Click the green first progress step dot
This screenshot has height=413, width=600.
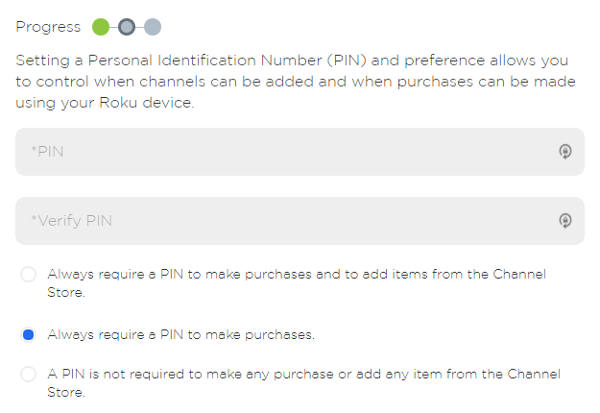click(100, 27)
